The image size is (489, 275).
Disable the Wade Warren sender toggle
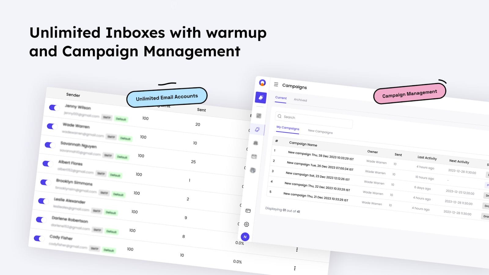52,126
